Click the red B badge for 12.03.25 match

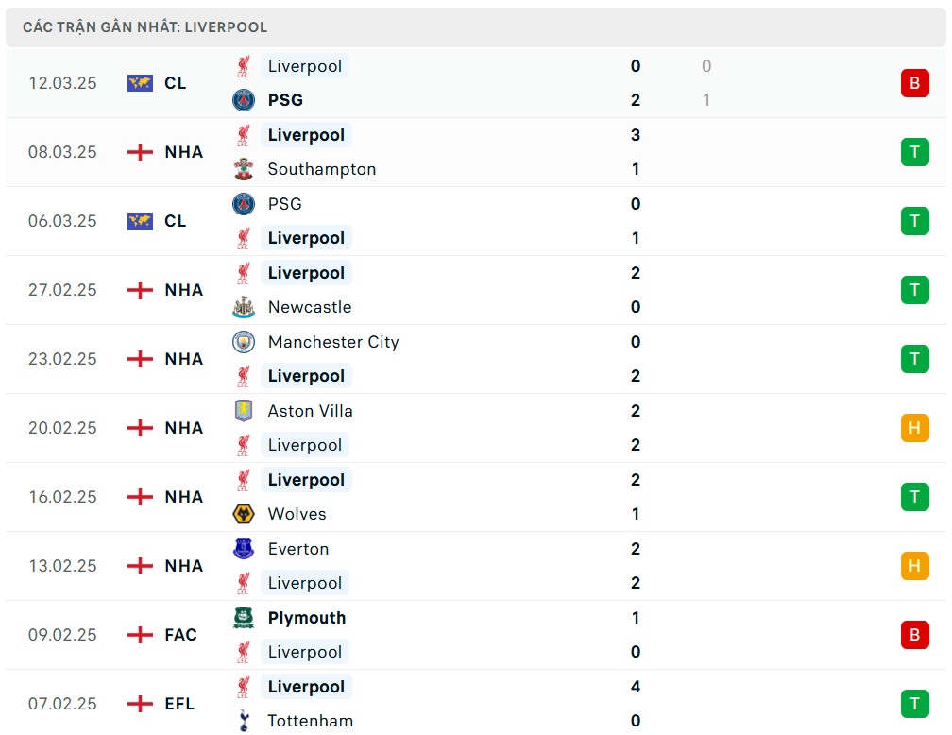(914, 83)
